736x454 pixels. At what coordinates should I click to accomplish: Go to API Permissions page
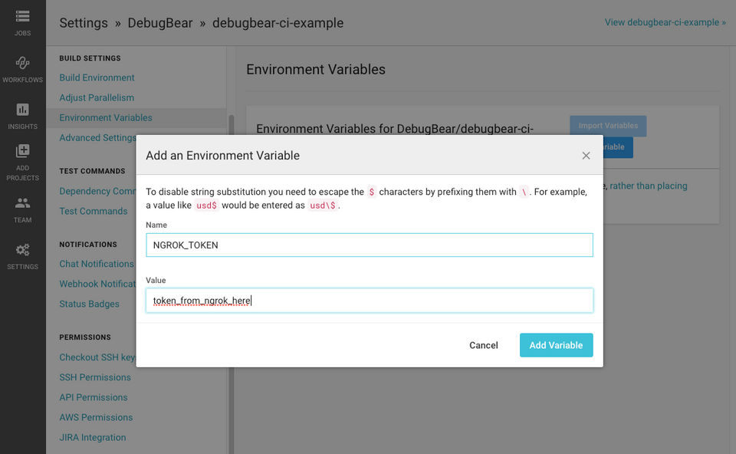point(94,397)
